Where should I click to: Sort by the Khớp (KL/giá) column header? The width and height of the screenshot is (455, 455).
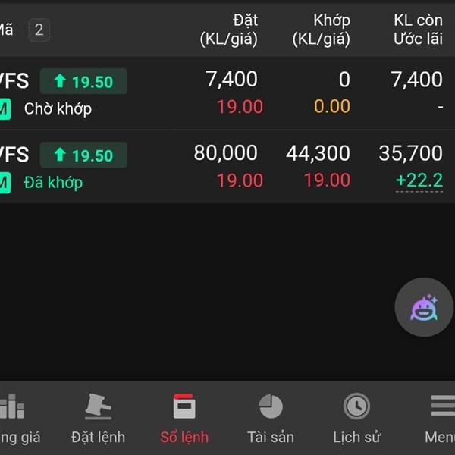[322, 30]
